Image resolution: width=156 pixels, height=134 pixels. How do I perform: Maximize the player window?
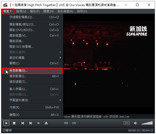tap(137, 5)
